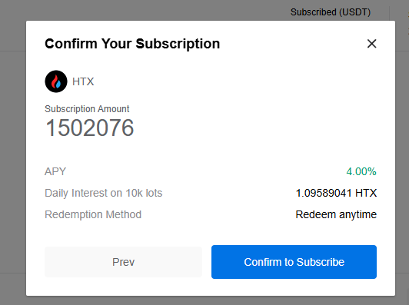Image resolution: width=409 pixels, height=305 pixels.
Task: Click the Redeem anytime value
Action: click(x=336, y=214)
